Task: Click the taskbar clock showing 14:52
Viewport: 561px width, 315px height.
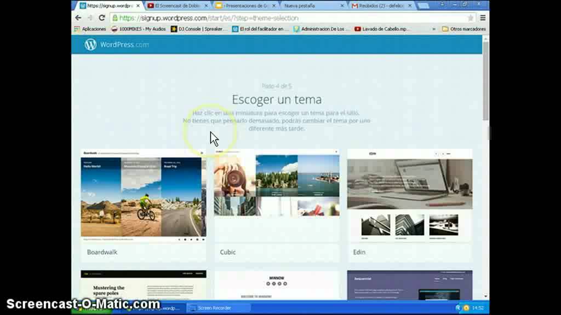Action: 478,308
